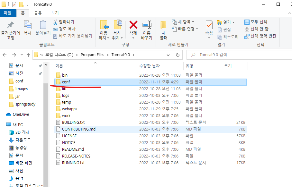Screen dimensions: 292x187
Task: Sort by Name (이름) column header
Action: click(95, 66)
